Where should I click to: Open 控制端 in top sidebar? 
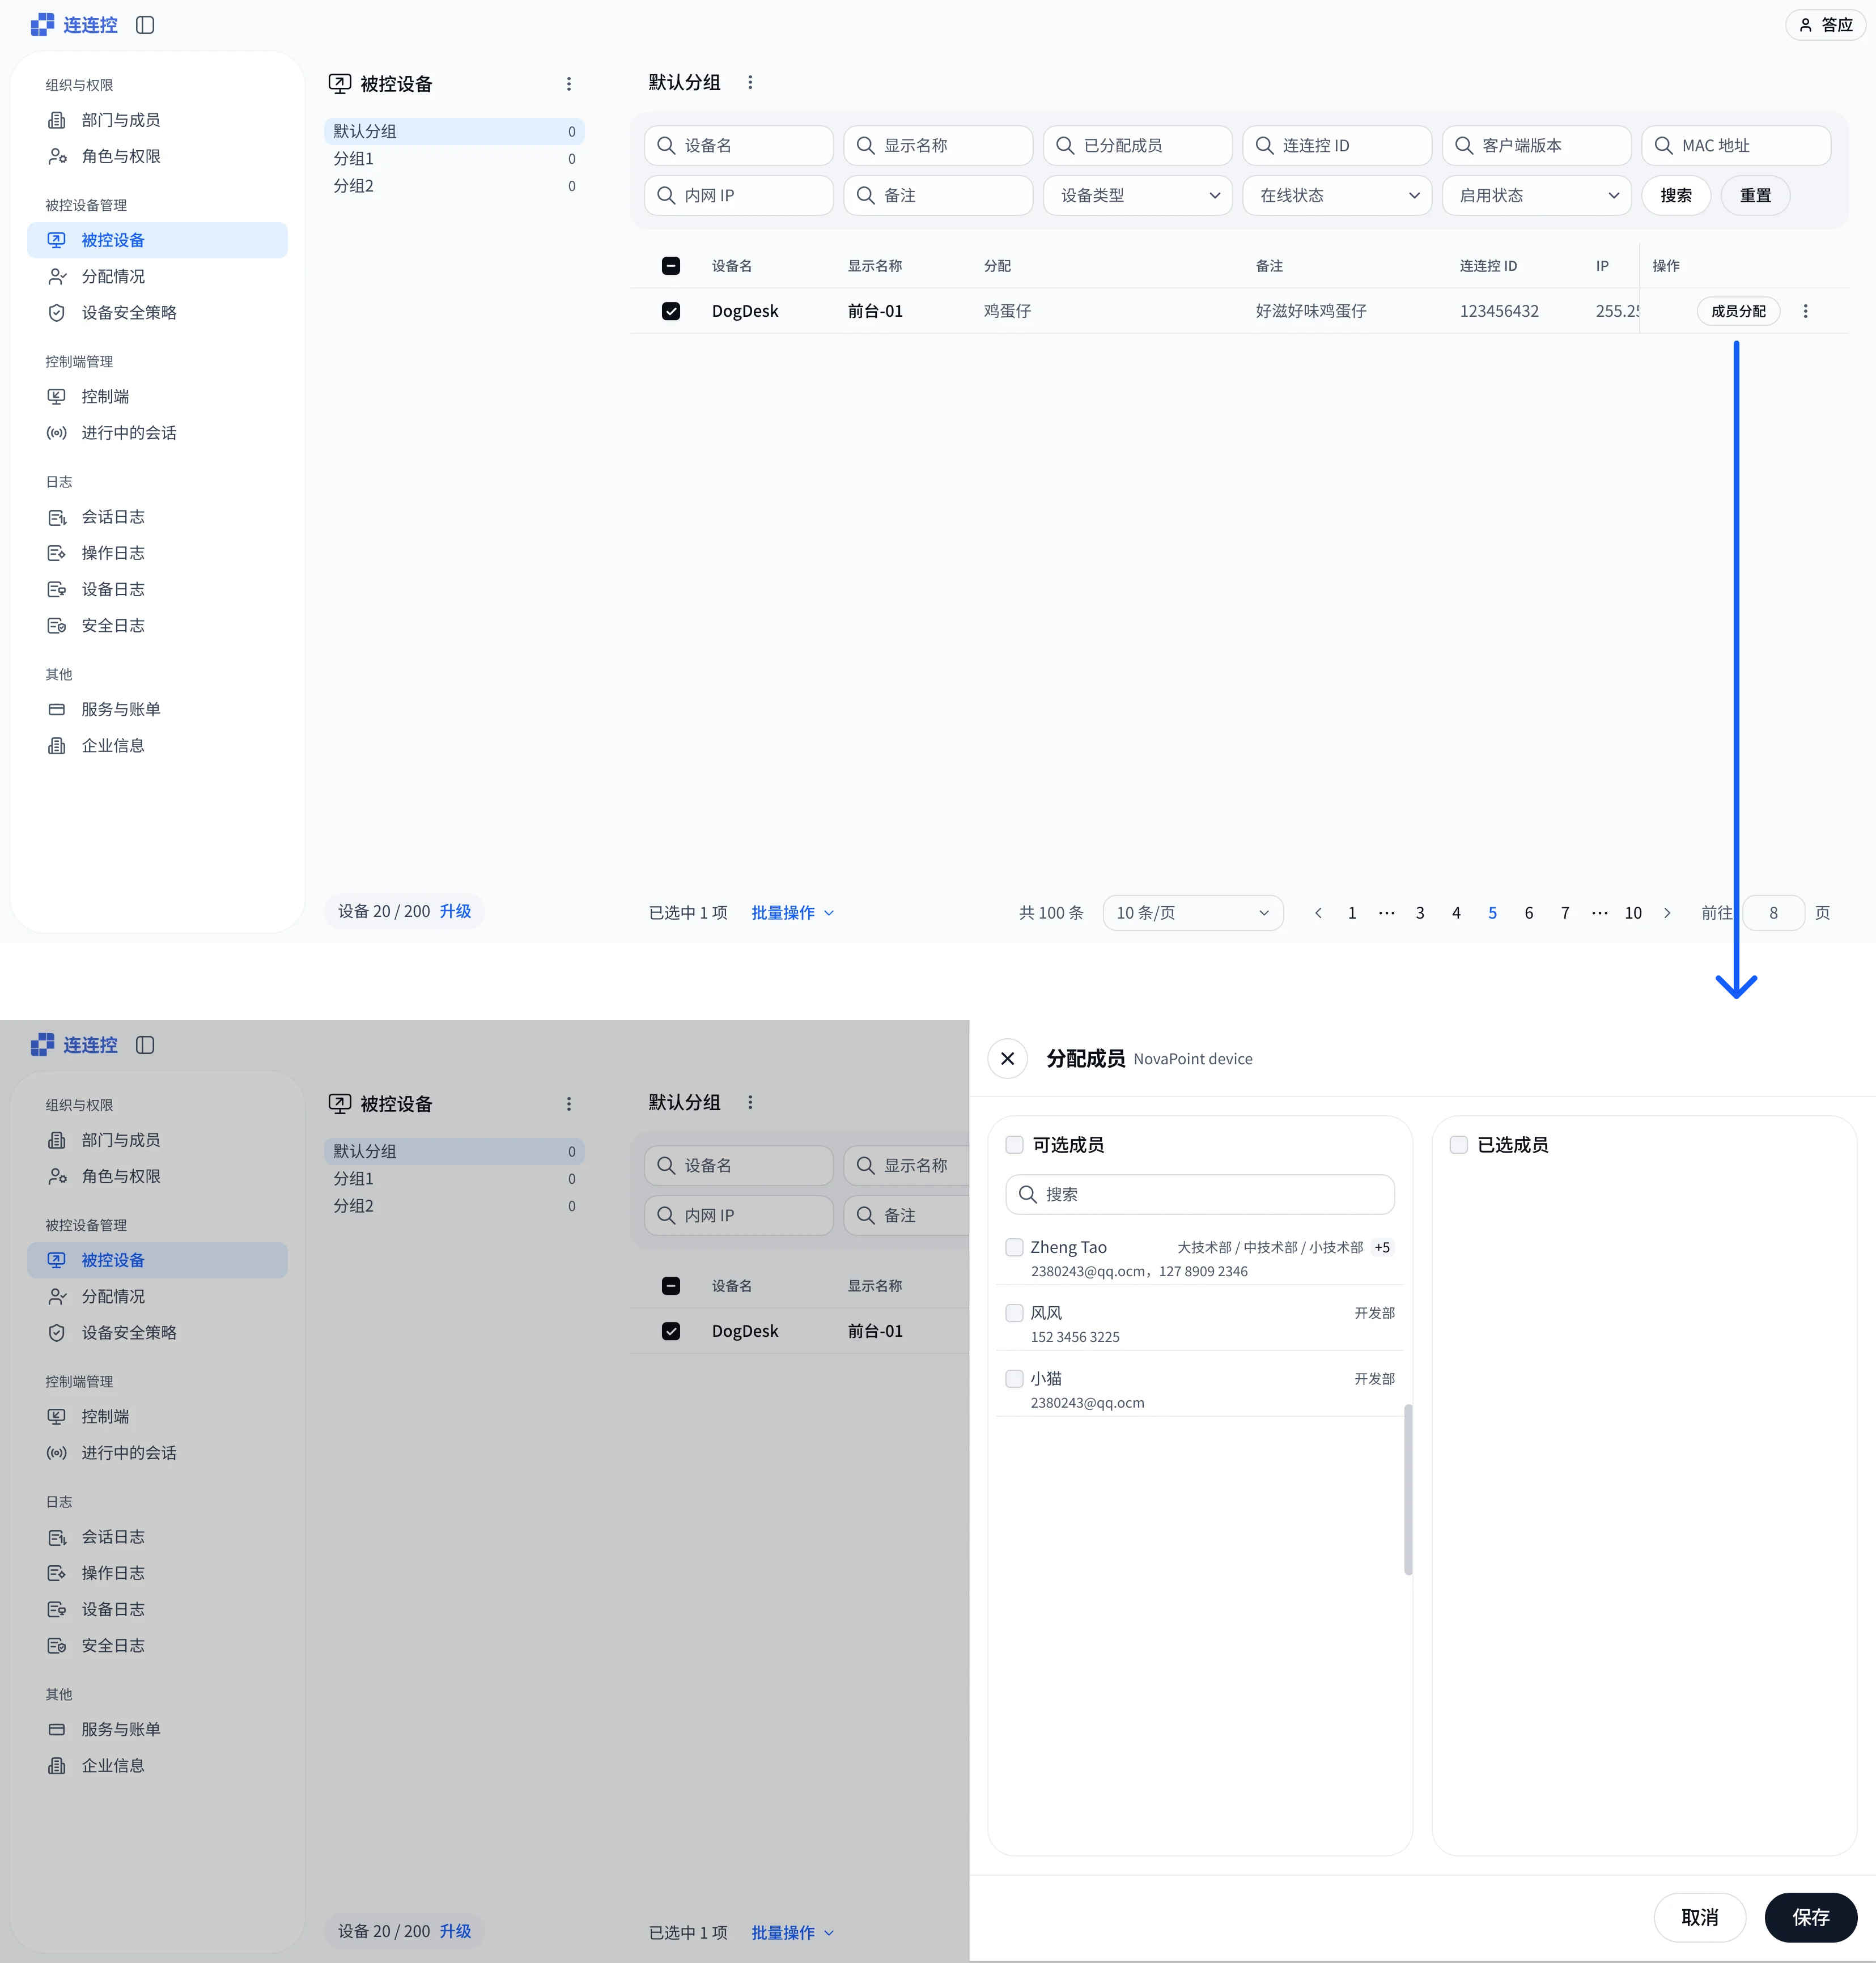[157, 397]
